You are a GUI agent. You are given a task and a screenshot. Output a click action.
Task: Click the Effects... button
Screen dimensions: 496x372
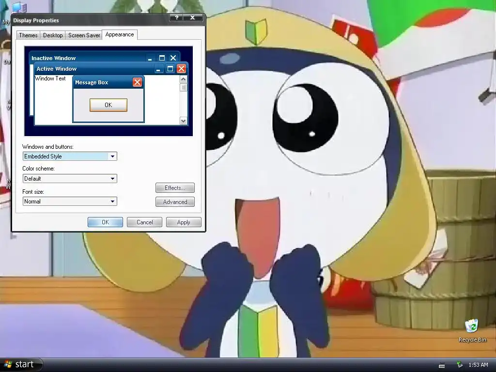click(175, 188)
